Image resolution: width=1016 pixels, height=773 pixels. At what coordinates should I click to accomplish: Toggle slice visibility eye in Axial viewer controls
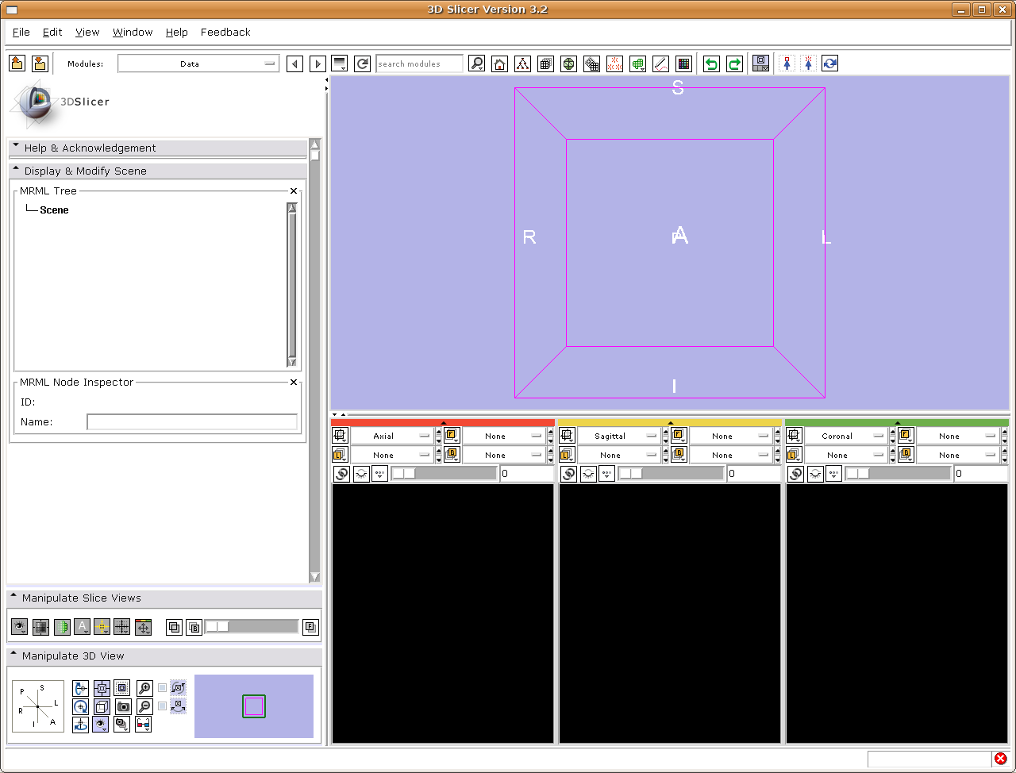361,474
